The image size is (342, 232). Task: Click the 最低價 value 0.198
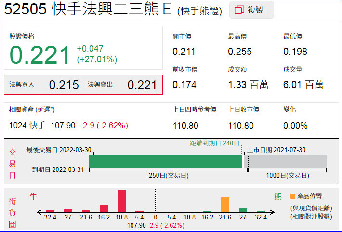(x=295, y=52)
